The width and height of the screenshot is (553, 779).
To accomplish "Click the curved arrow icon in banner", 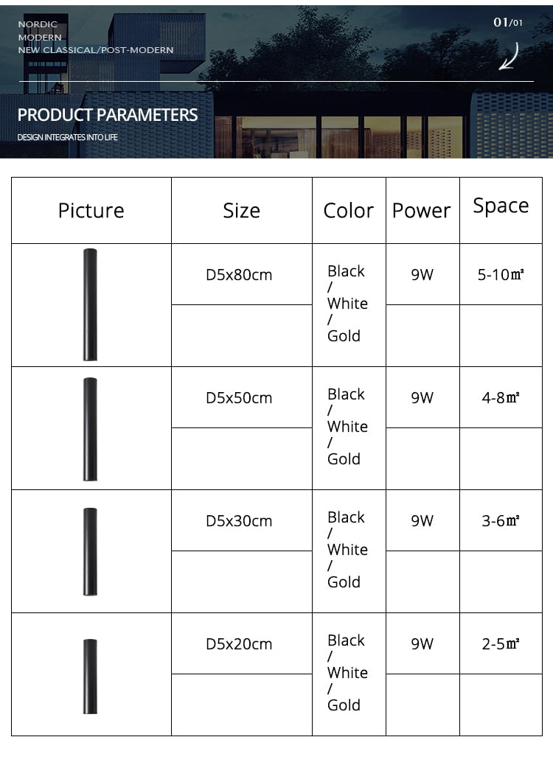I will tap(509, 57).
